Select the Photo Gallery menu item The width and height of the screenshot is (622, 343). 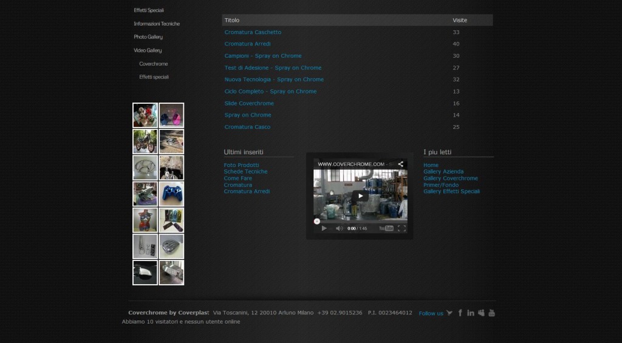148,37
